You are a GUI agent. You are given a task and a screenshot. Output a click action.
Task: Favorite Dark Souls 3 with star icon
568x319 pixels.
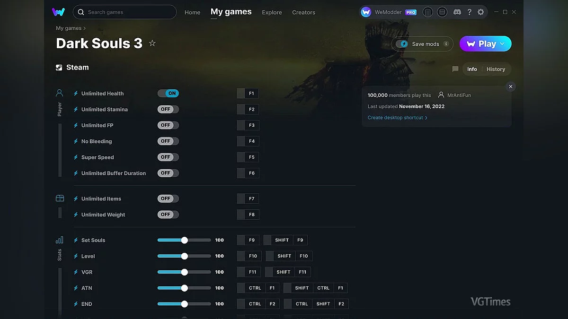[x=152, y=43]
